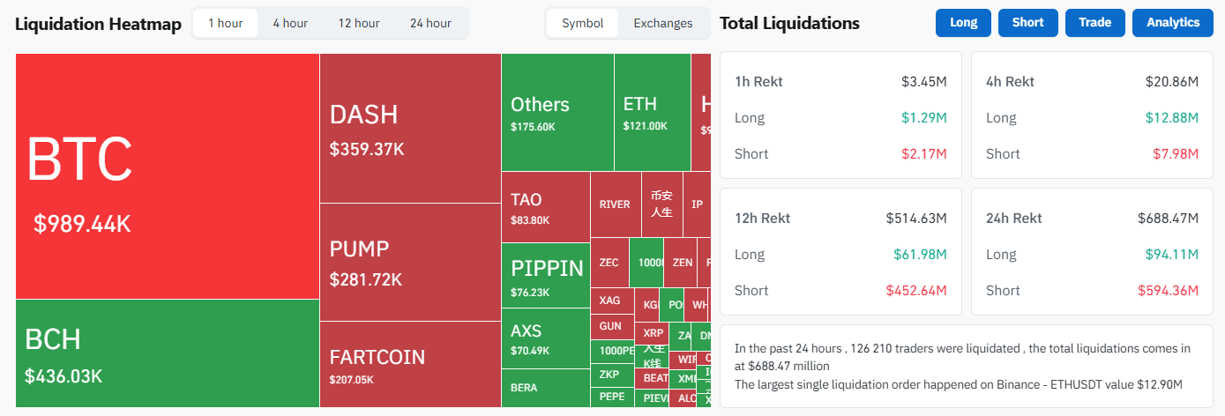Image resolution: width=1225 pixels, height=416 pixels.
Task: Switch to the 12 hour timeframe
Action: [359, 23]
